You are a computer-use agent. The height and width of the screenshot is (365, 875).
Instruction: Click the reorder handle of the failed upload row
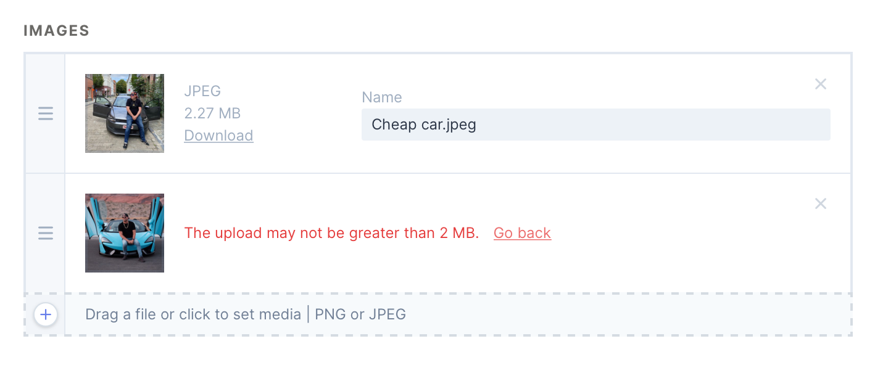pos(46,233)
